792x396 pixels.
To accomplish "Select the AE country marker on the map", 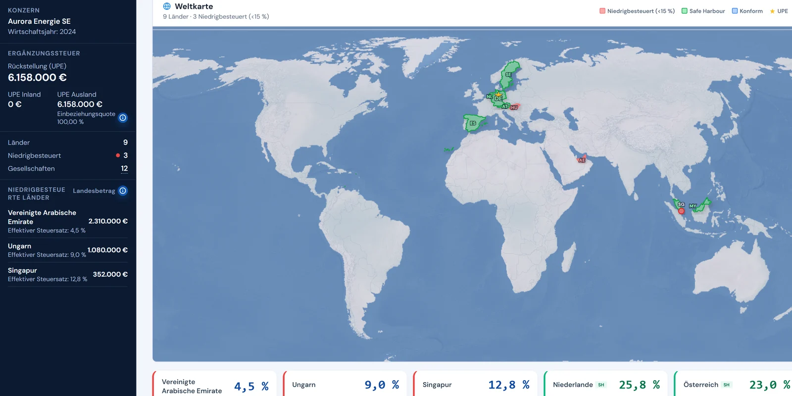I will pos(582,160).
